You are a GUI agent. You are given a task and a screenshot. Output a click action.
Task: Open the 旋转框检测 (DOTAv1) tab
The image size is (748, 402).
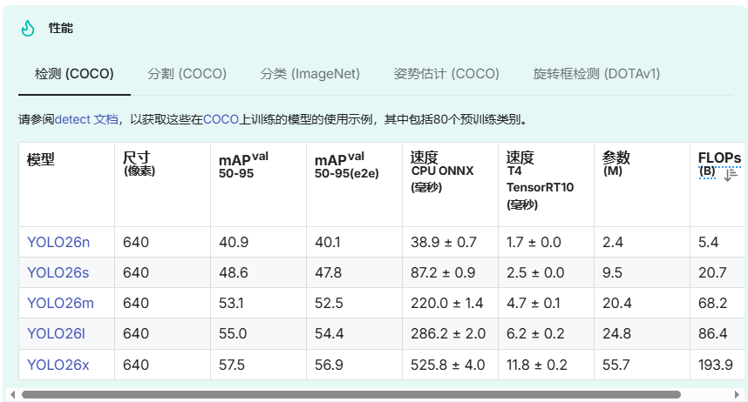click(x=597, y=74)
